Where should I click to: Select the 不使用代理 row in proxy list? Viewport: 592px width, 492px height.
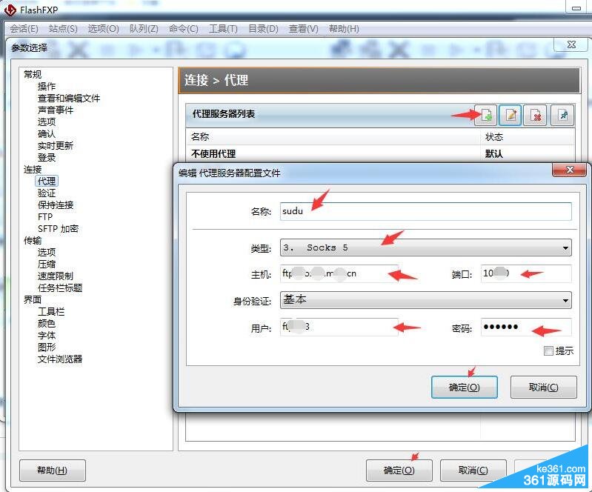tap(381, 153)
